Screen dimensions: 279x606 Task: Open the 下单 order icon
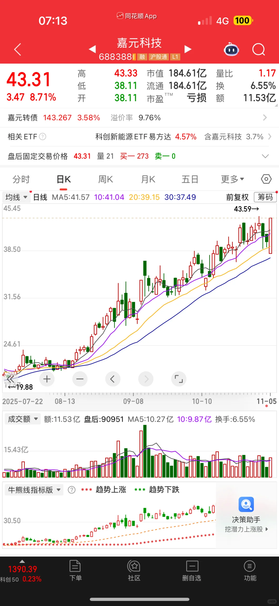[75, 571]
